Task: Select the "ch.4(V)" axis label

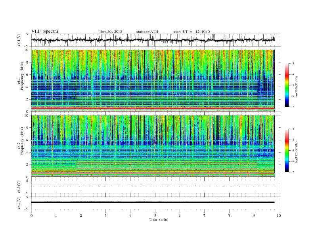Action: point(19,203)
